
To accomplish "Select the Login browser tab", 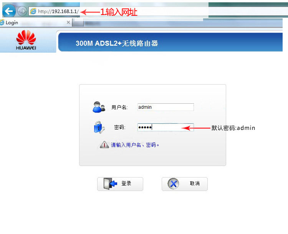I will tap(35, 23).
